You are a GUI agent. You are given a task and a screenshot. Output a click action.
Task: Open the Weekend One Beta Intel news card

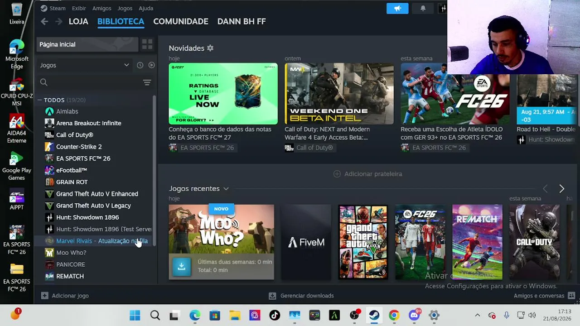[x=339, y=93]
